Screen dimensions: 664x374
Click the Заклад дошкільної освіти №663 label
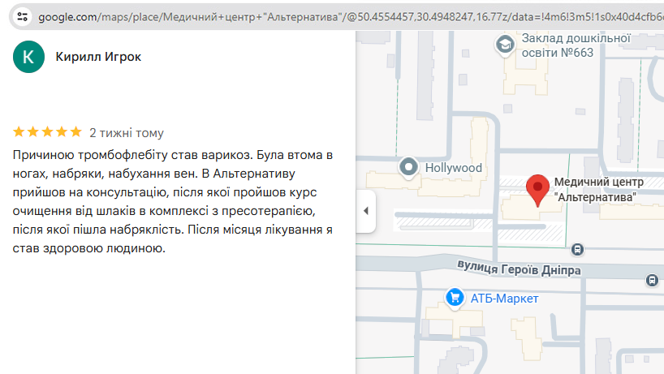[576, 45]
